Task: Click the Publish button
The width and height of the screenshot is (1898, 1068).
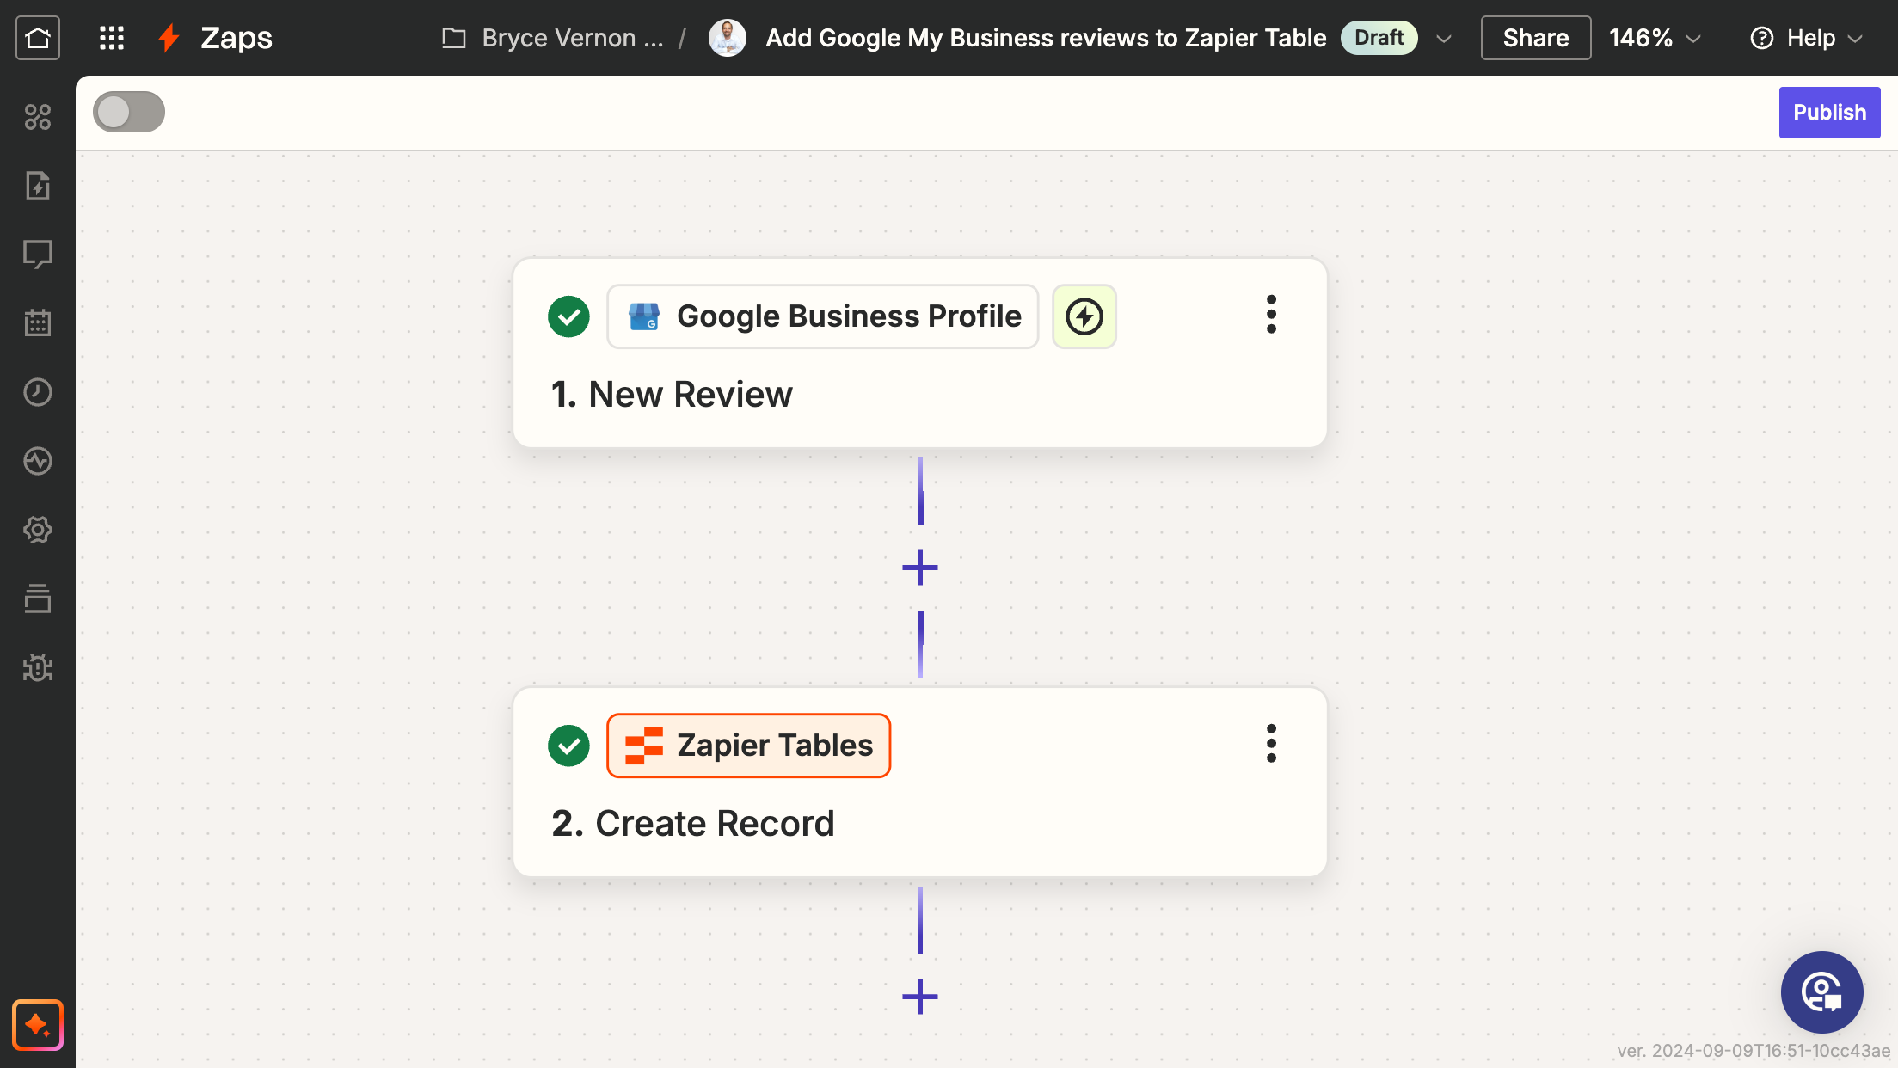Action: click(1829, 112)
